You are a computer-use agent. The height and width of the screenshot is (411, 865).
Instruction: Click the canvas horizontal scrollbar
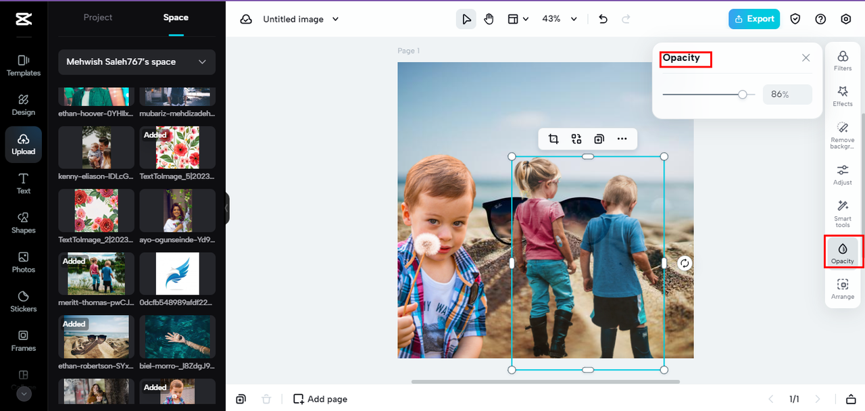pyautogui.click(x=545, y=382)
